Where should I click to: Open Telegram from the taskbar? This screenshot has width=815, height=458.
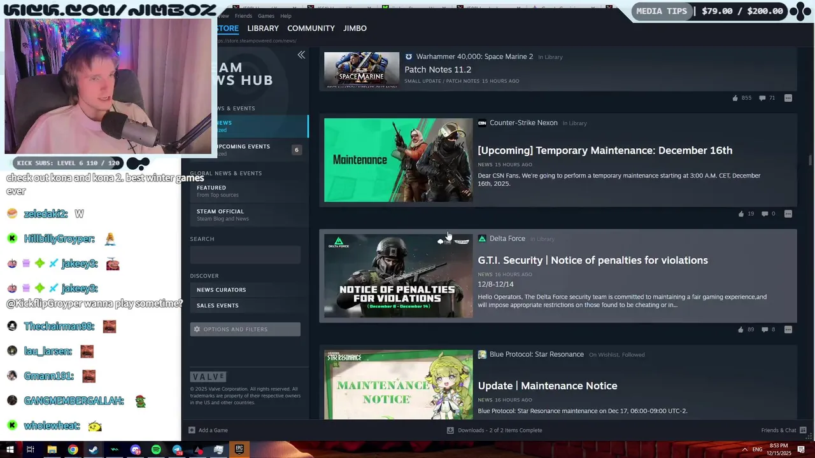[x=177, y=450]
